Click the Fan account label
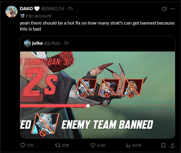Image resolution: width=181 pixels, height=153 pixels. (39, 16)
